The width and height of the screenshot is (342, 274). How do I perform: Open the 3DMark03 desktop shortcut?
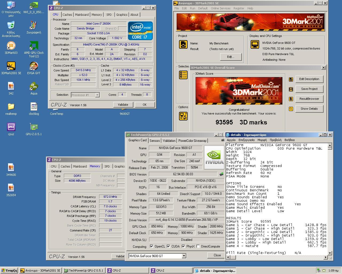pos(11,46)
